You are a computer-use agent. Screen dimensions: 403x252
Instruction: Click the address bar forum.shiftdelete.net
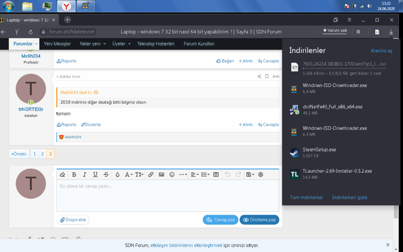(x=72, y=32)
